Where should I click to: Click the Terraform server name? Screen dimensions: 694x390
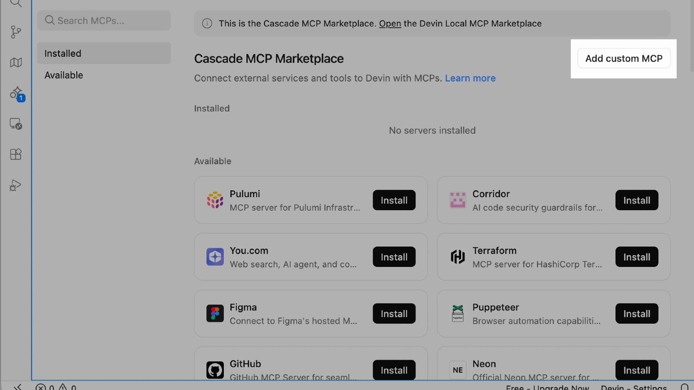[494, 250]
